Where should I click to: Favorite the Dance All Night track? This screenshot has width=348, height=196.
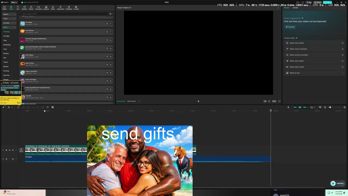pos(107,81)
